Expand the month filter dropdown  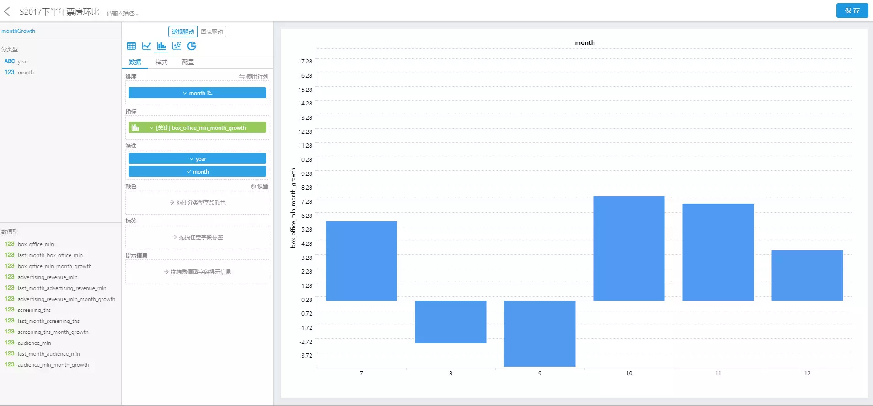(189, 172)
